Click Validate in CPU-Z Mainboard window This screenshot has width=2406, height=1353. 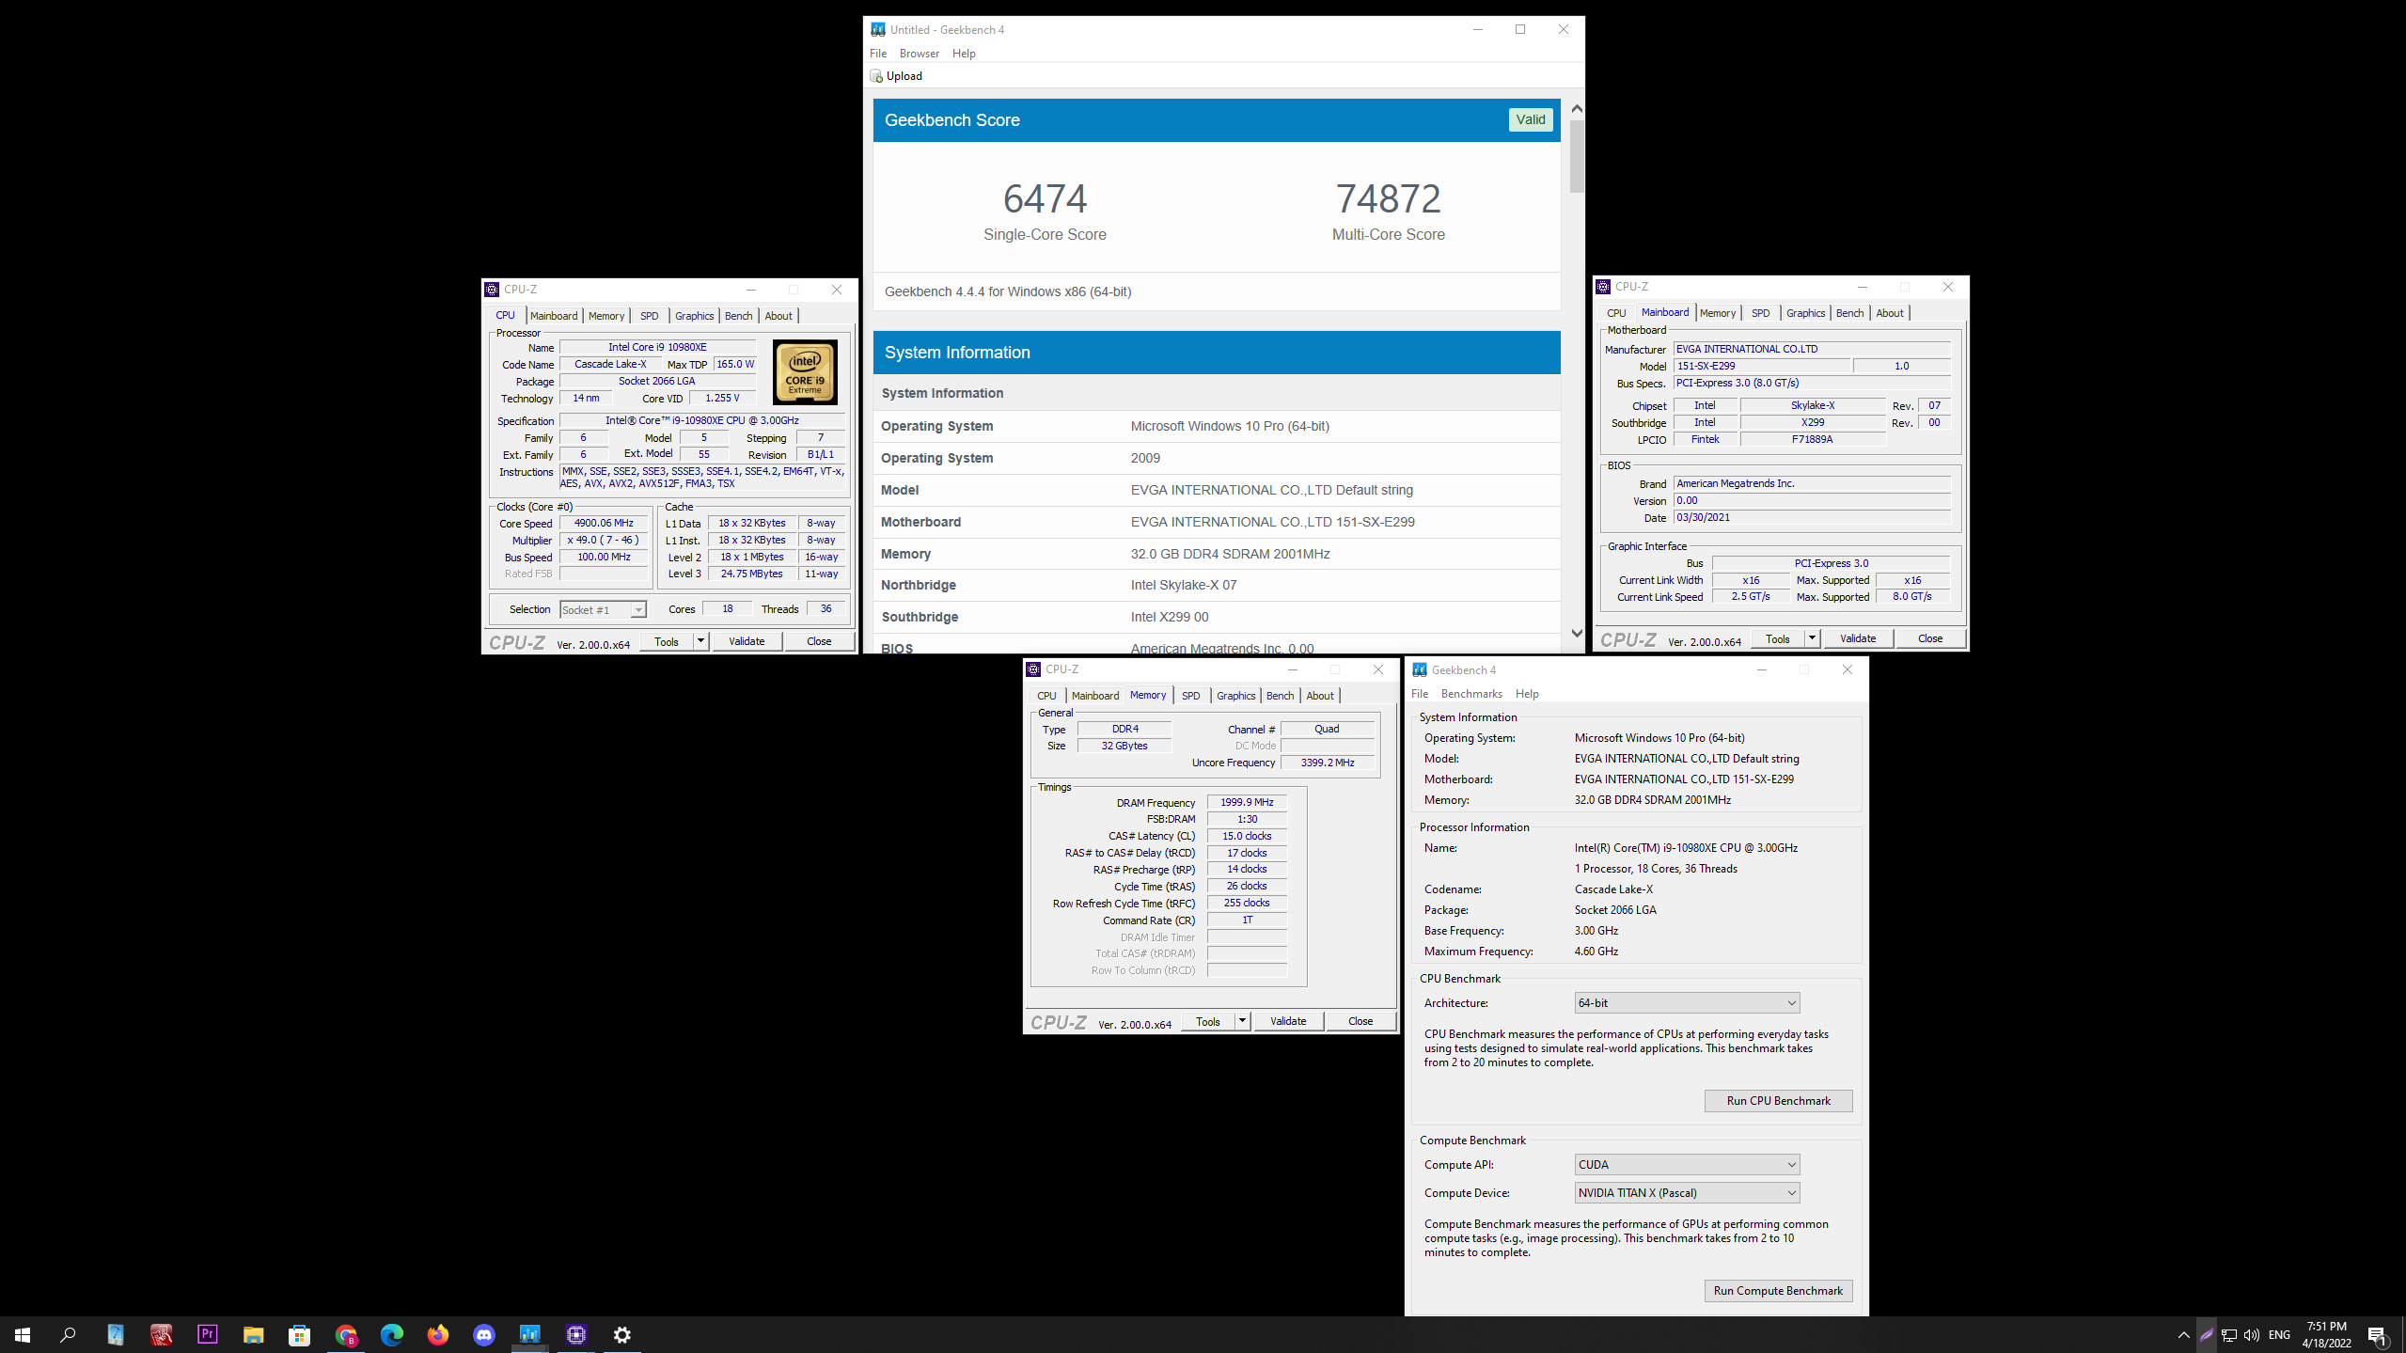tap(1858, 638)
